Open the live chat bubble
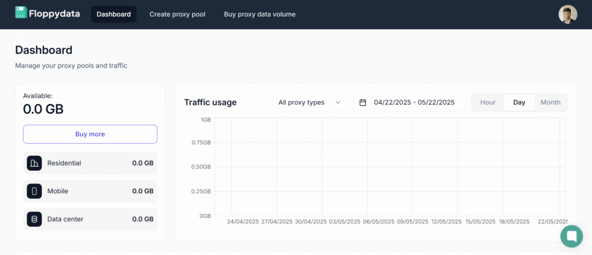The height and width of the screenshot is (255, 592). pos(572,236)
